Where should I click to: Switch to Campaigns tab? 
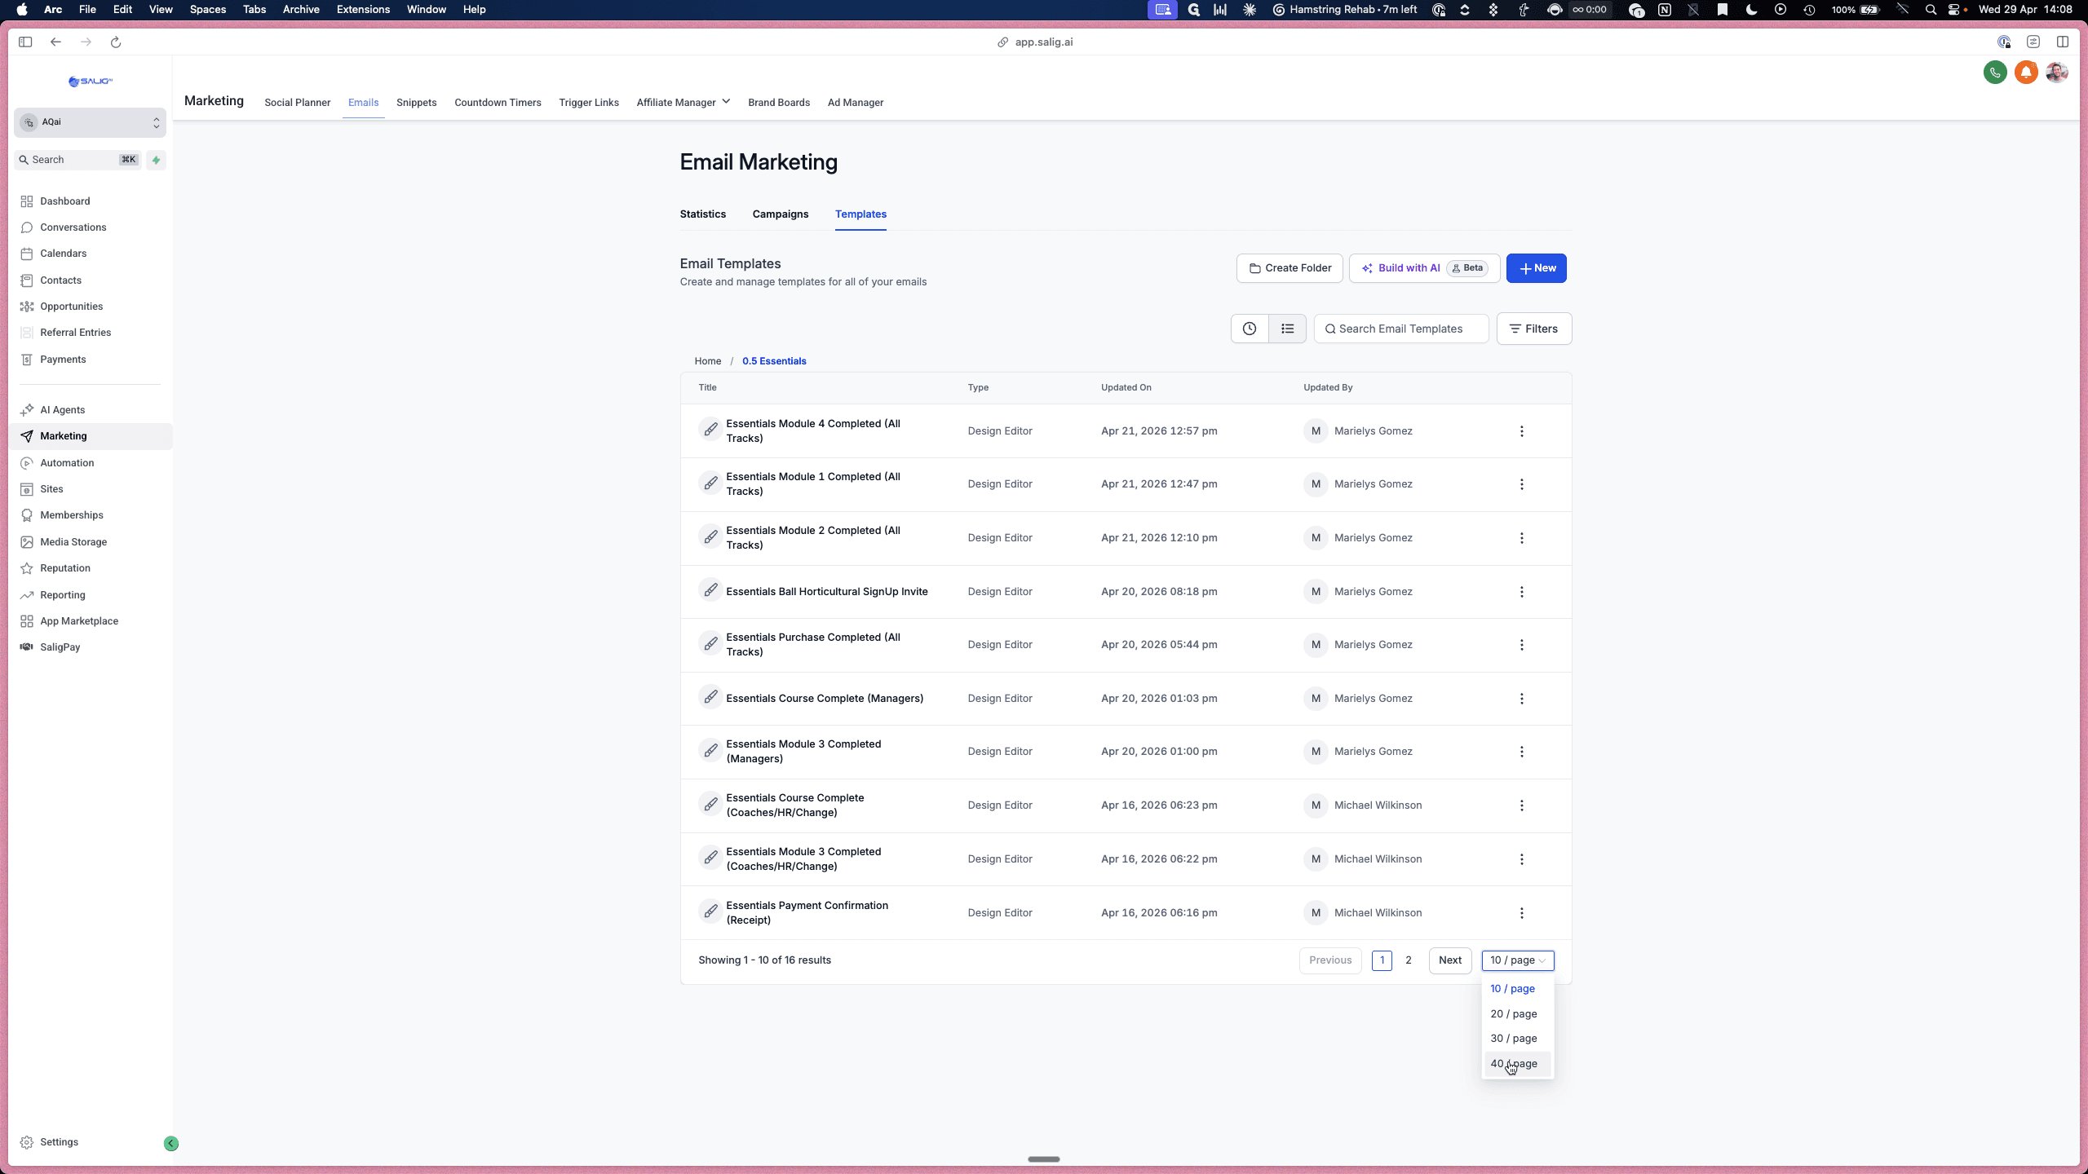[x=781, y=214]
